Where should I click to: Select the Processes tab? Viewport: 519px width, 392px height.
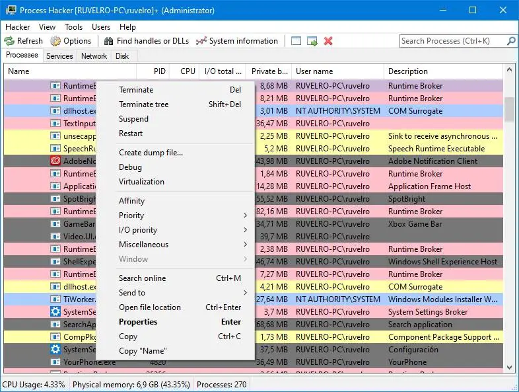pyautogui.click(x=22, y=55)
